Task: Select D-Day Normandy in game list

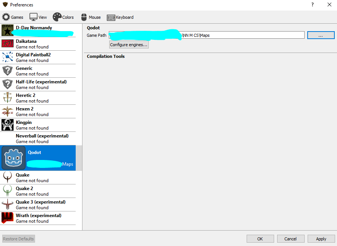Action: coord(38,30)
